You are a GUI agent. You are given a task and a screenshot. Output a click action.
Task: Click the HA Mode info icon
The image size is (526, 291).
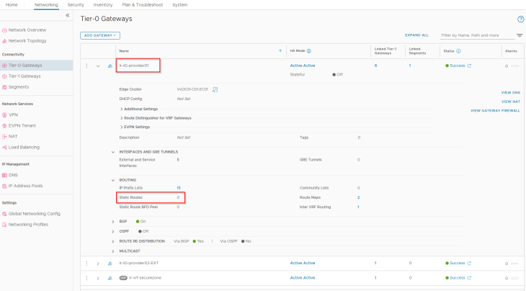click(309, 51)
